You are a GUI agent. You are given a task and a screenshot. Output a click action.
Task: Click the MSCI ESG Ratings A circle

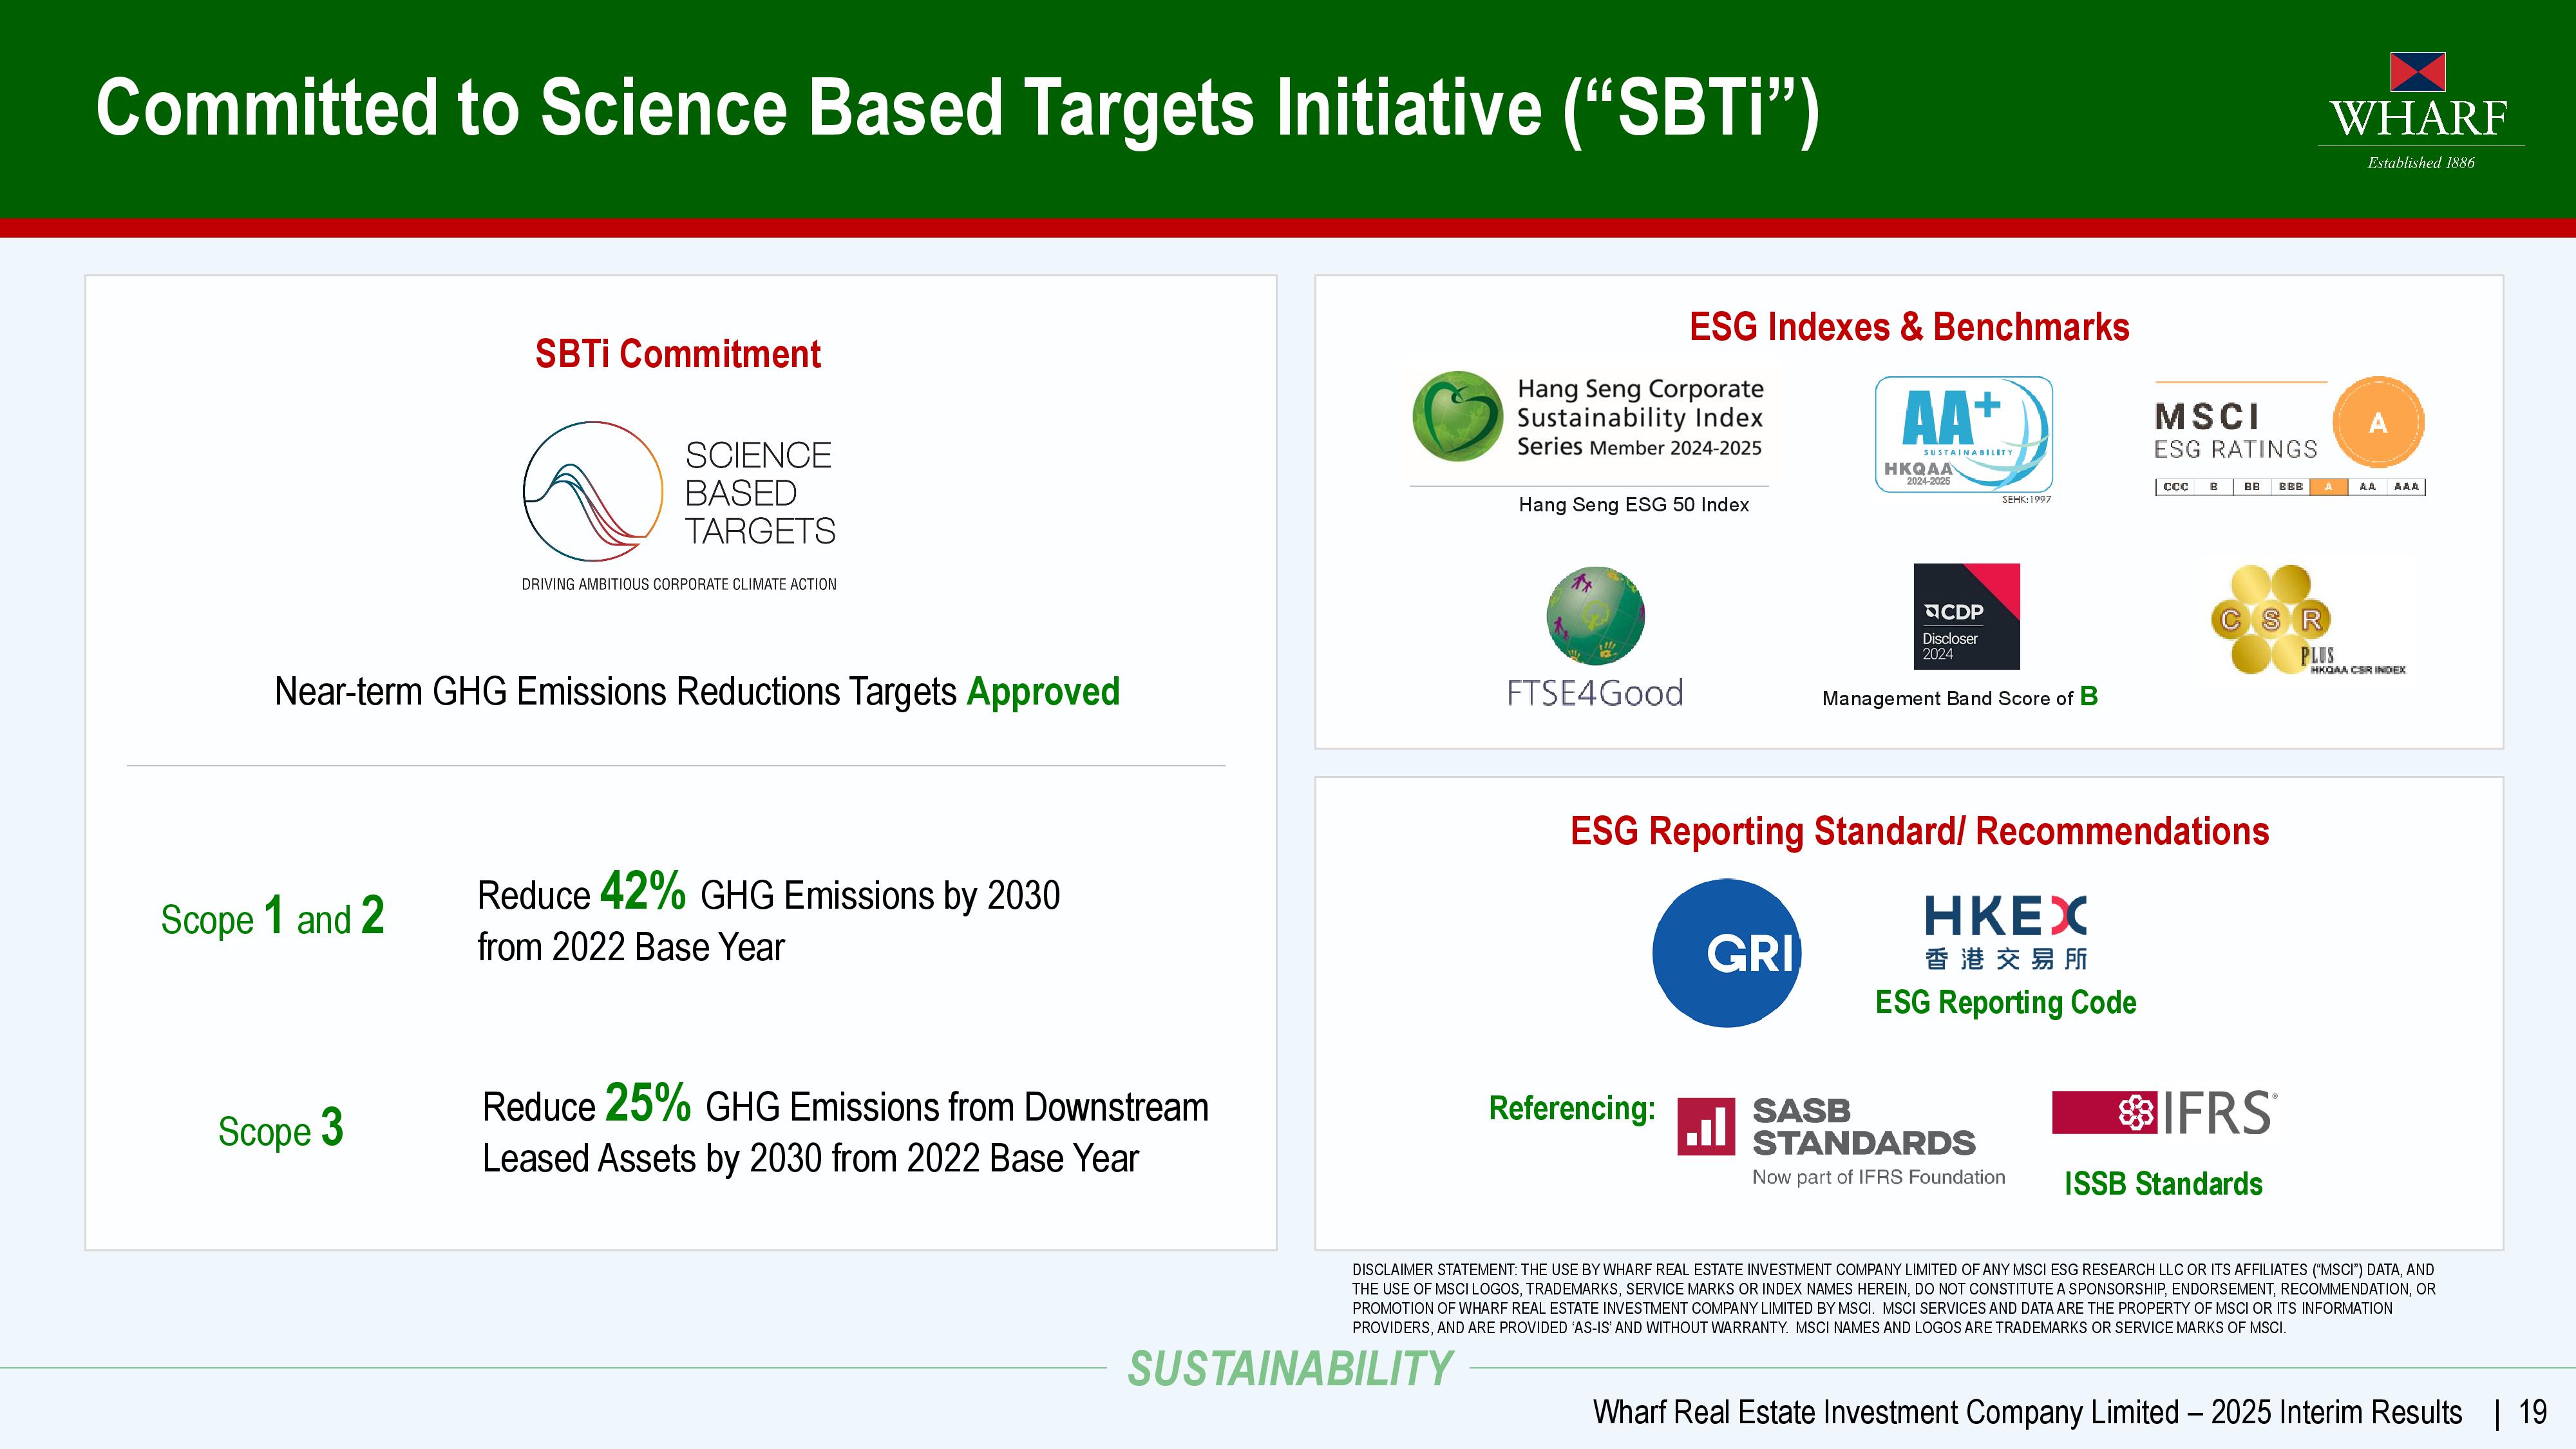click(2377, 422)
